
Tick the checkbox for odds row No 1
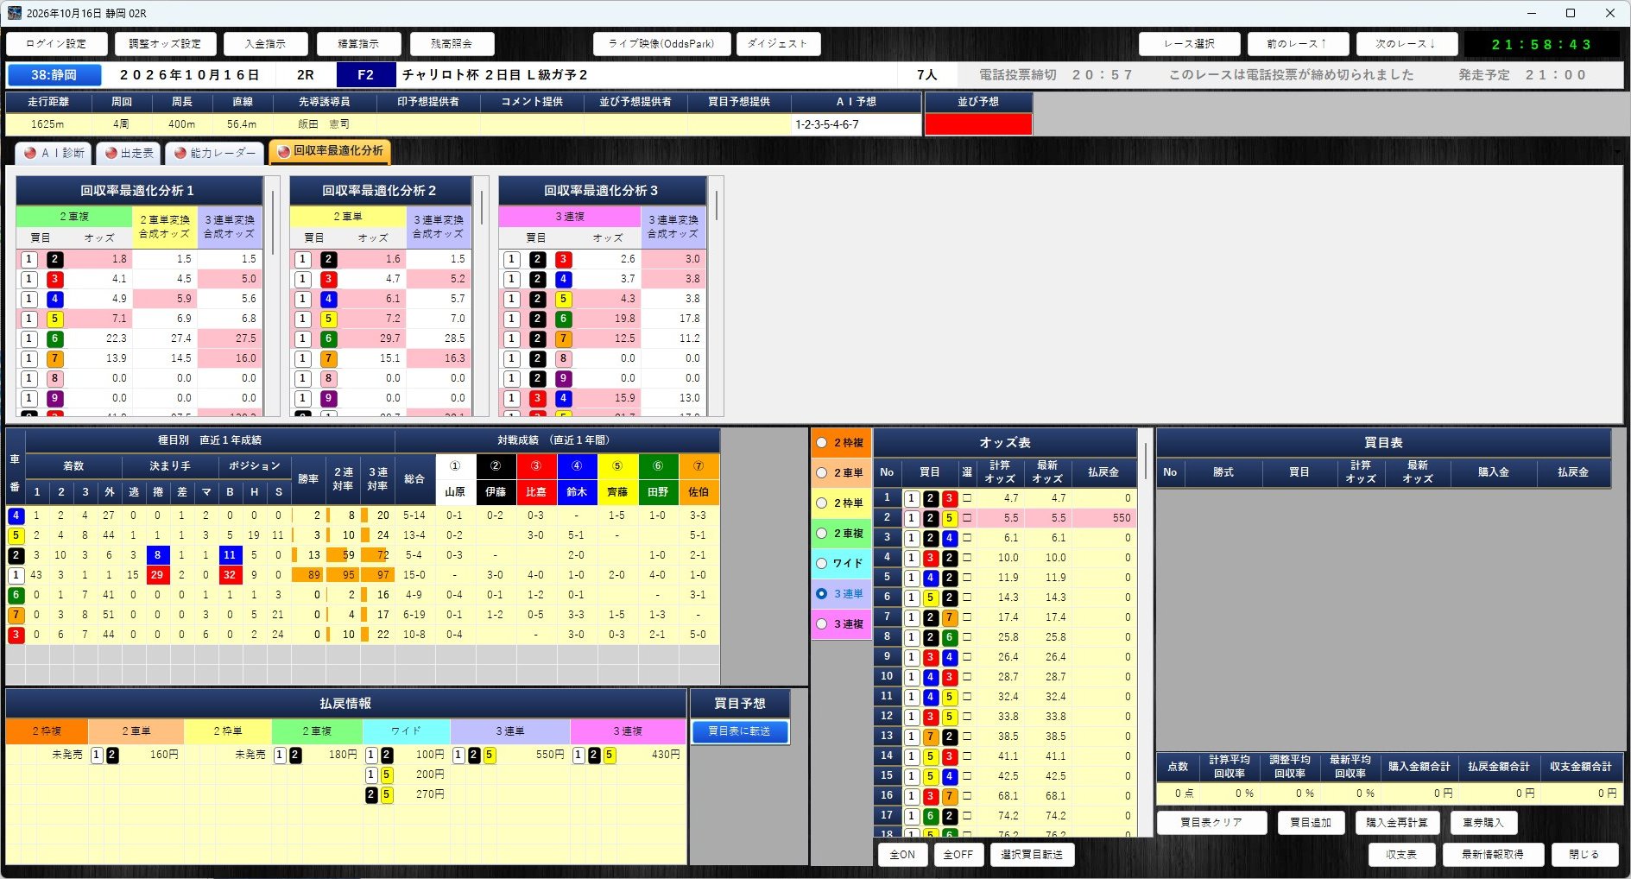967,498
